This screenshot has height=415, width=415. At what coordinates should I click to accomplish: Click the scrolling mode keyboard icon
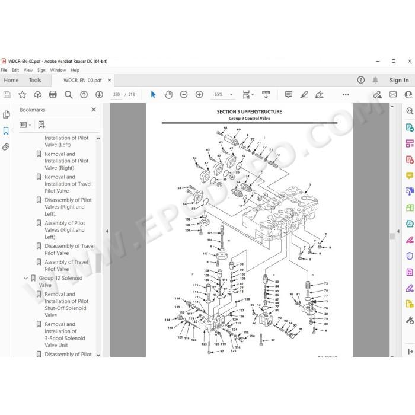266,94
